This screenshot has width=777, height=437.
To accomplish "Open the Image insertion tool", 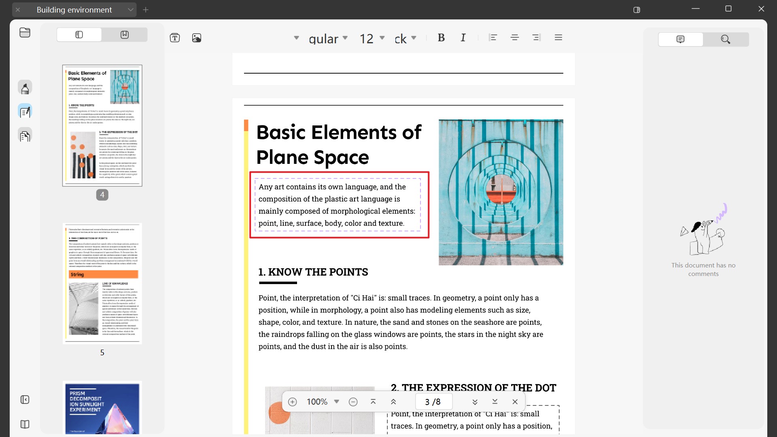I will pyautogui.click(x=197, y=38).
